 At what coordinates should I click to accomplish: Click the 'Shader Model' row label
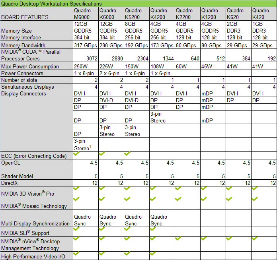17,176
